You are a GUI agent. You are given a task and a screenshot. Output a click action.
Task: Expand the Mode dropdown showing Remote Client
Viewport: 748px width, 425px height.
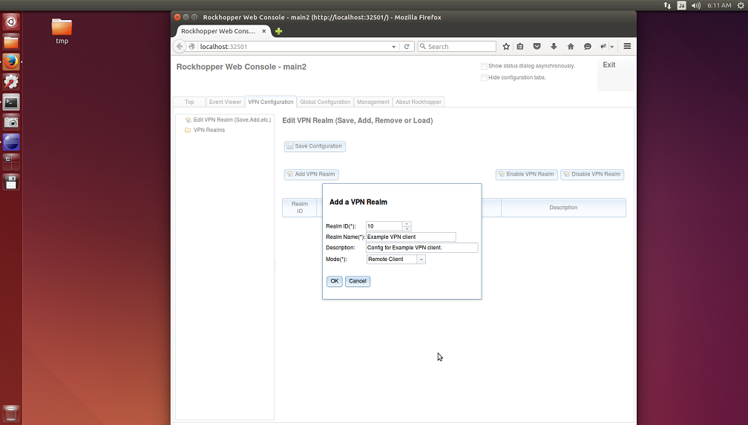click(x=421, y=260)
